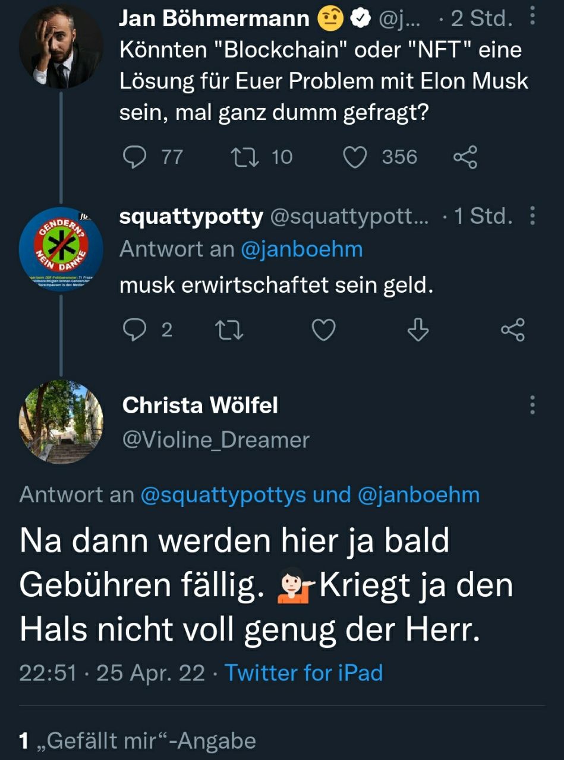Image resolution: width=564 pixels, height=760 pixels.
Task: Open more options for Christa Wölfel's tweet
Action: pyautogui.click(x=532, y=406)
